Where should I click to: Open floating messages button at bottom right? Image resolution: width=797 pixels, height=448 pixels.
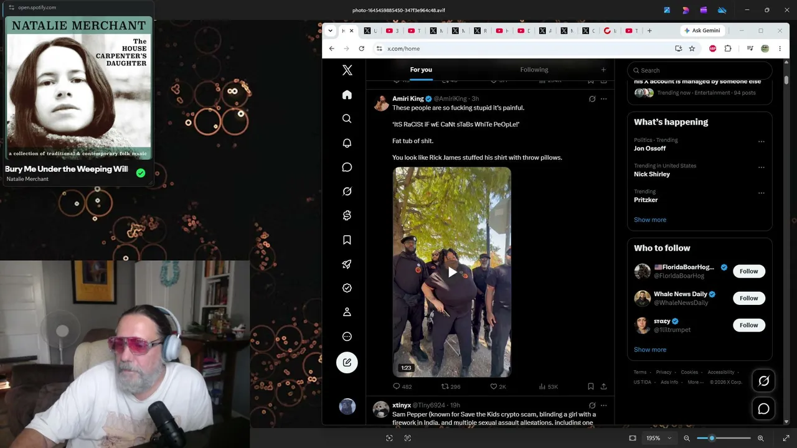point(764,409)
